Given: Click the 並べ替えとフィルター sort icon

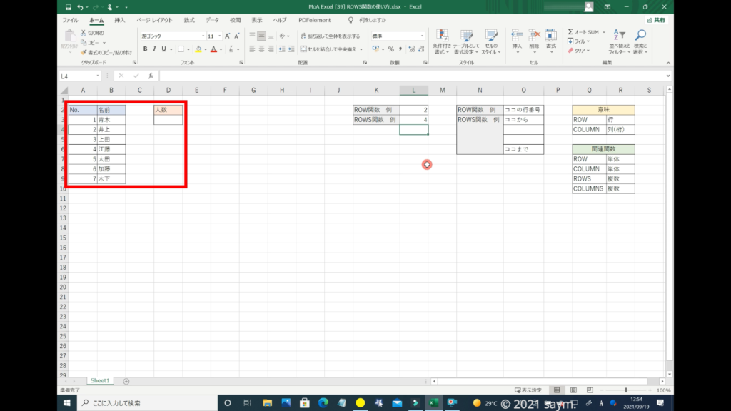Looking at the screenshot, I should [617, 42].
